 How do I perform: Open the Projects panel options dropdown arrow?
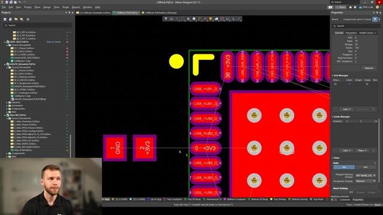[x=66, y=13]
